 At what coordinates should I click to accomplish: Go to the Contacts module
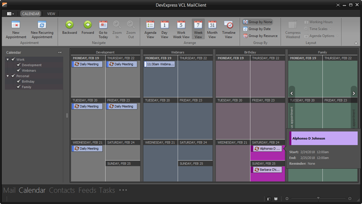(x=62, y=190)
